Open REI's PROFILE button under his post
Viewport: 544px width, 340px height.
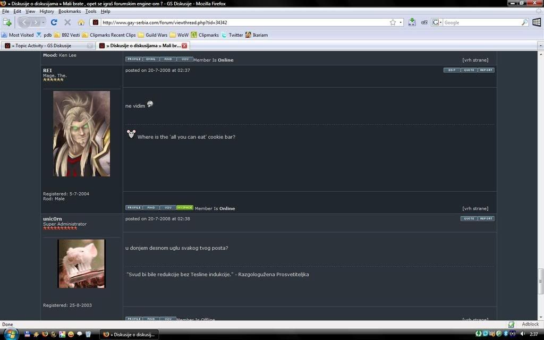(x=134, y=208)
